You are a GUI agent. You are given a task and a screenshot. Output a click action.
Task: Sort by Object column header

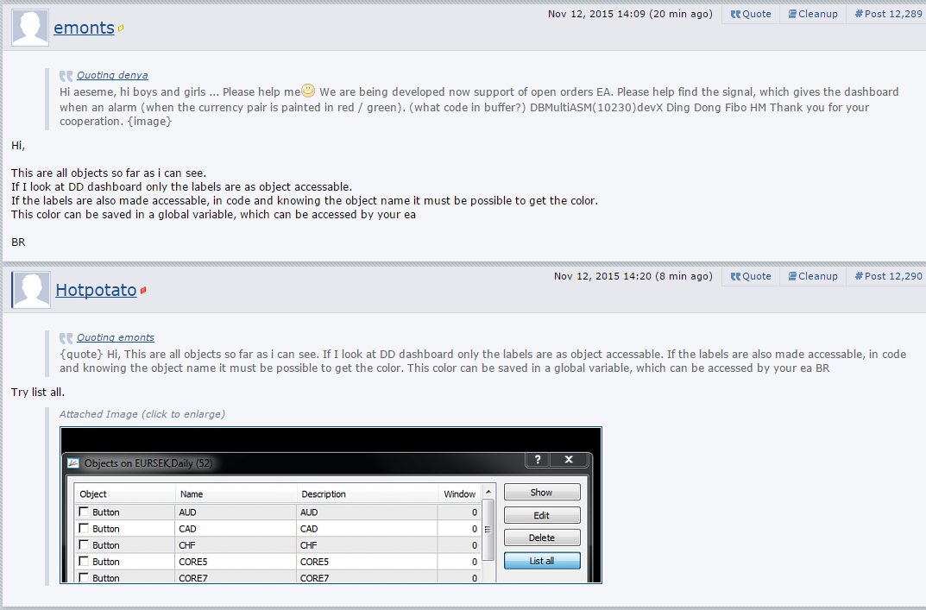point(124,494)
